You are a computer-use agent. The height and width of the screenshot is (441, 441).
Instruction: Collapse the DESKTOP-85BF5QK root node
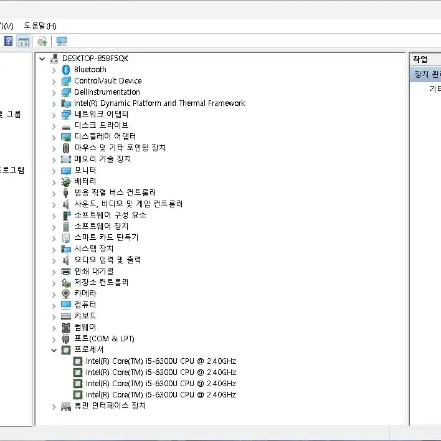(x=42, y=59)
